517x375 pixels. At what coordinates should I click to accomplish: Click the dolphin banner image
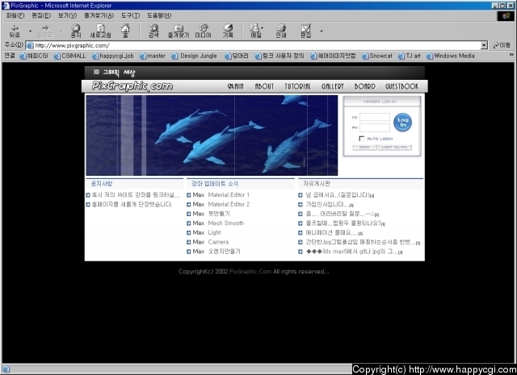pos(212,135)
